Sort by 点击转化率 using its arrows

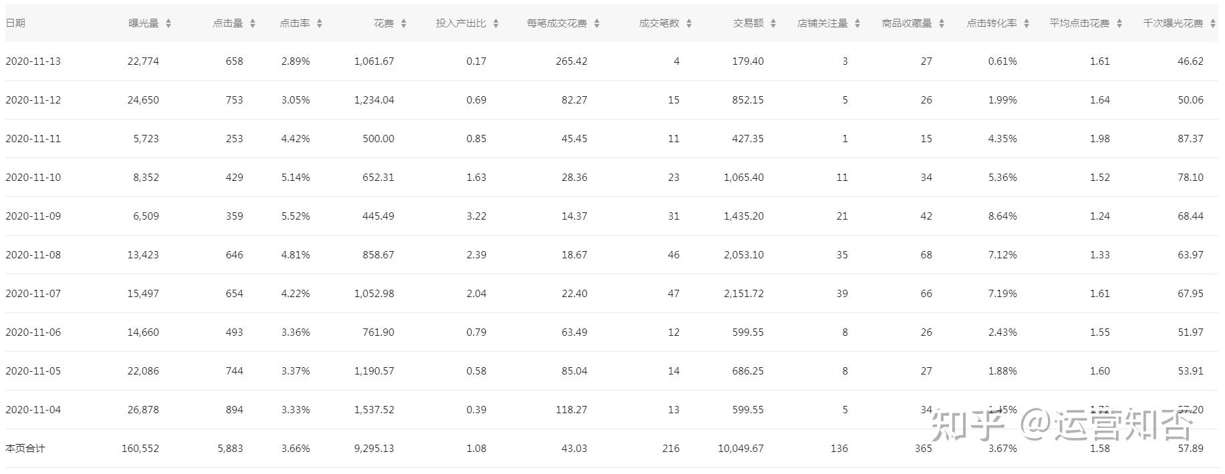1027,23
